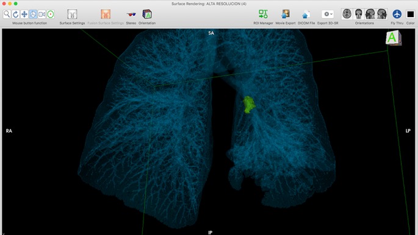Click the orientation cube in viewport corner

tap(393, 38)
